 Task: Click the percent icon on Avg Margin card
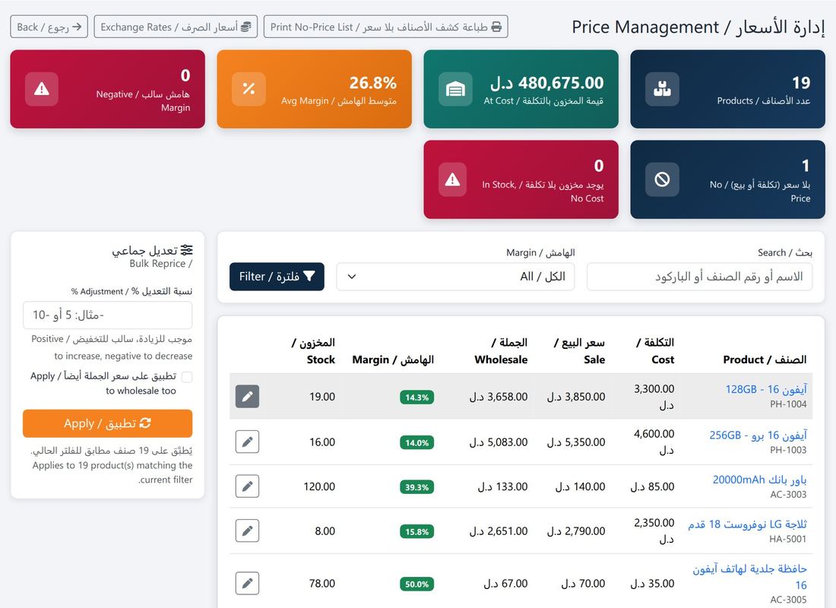[249, 89]
